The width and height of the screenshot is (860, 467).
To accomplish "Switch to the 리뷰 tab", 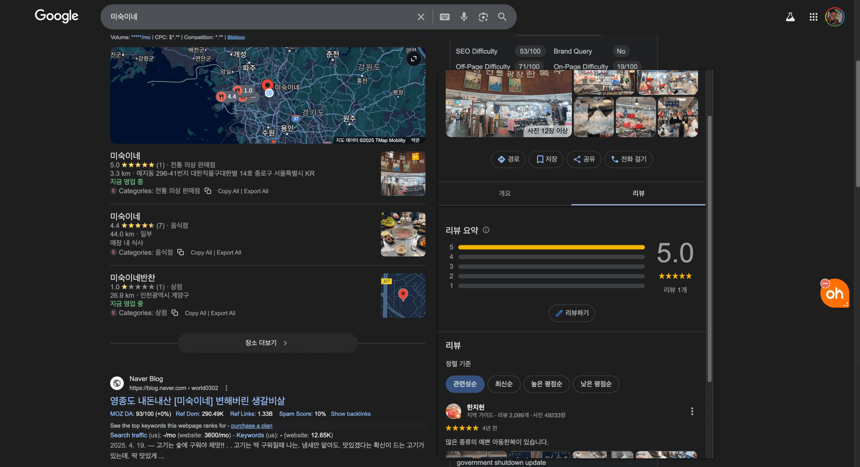I will pyautogui.click(x=638, y=193).
